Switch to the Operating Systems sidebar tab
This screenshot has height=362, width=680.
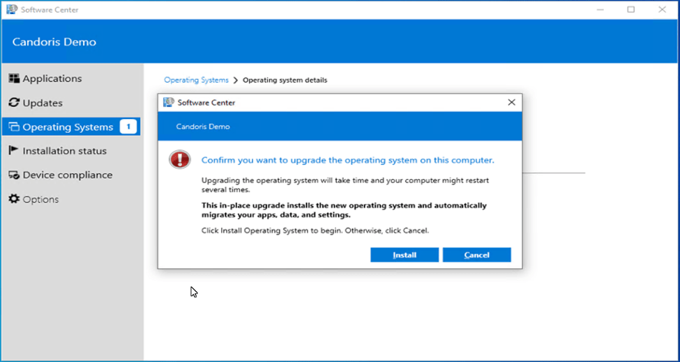(x=67, y=127)
